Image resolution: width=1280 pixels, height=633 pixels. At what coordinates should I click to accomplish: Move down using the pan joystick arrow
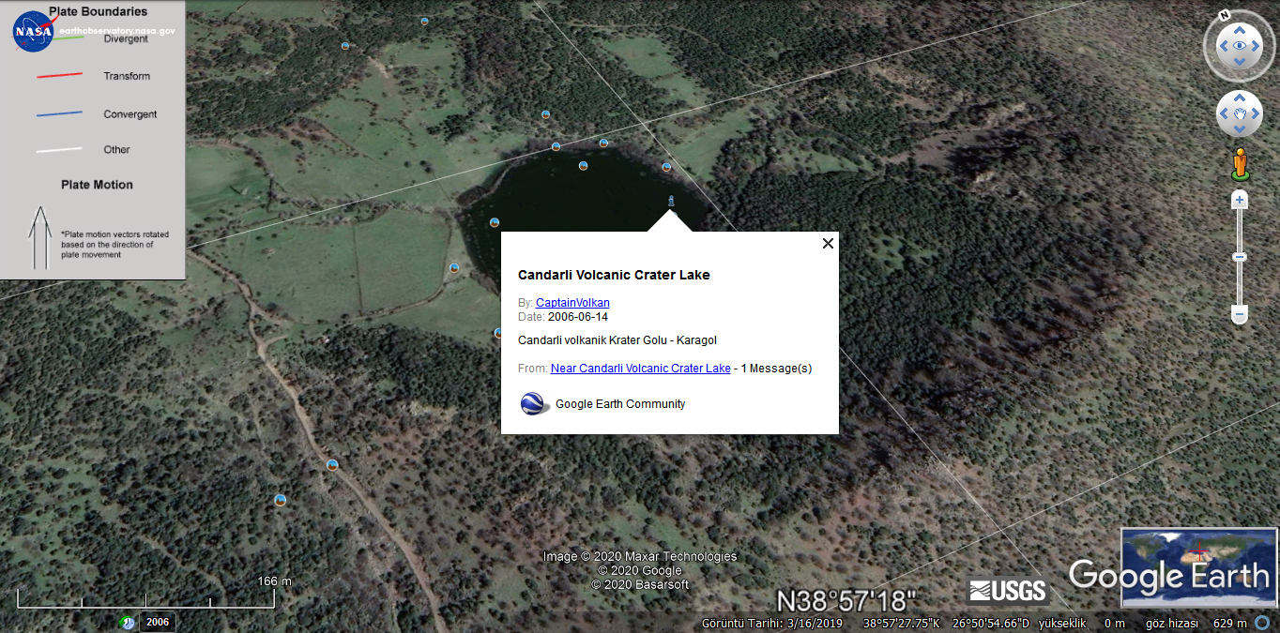1240,129
